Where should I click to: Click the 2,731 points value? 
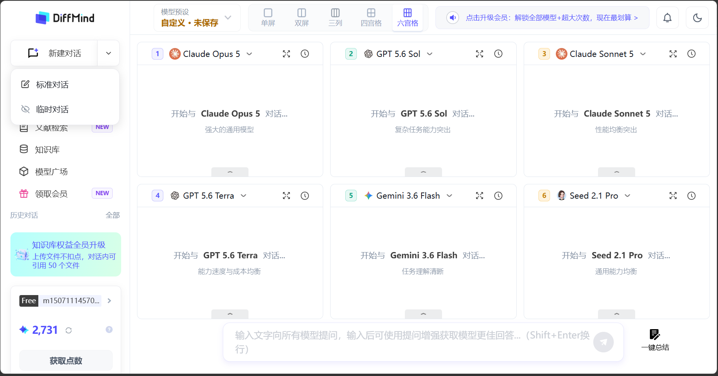point(45,330)
